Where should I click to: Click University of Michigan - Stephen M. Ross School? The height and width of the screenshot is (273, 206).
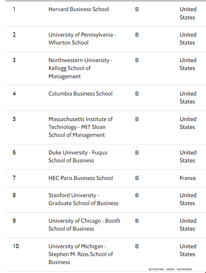point(80,254)
